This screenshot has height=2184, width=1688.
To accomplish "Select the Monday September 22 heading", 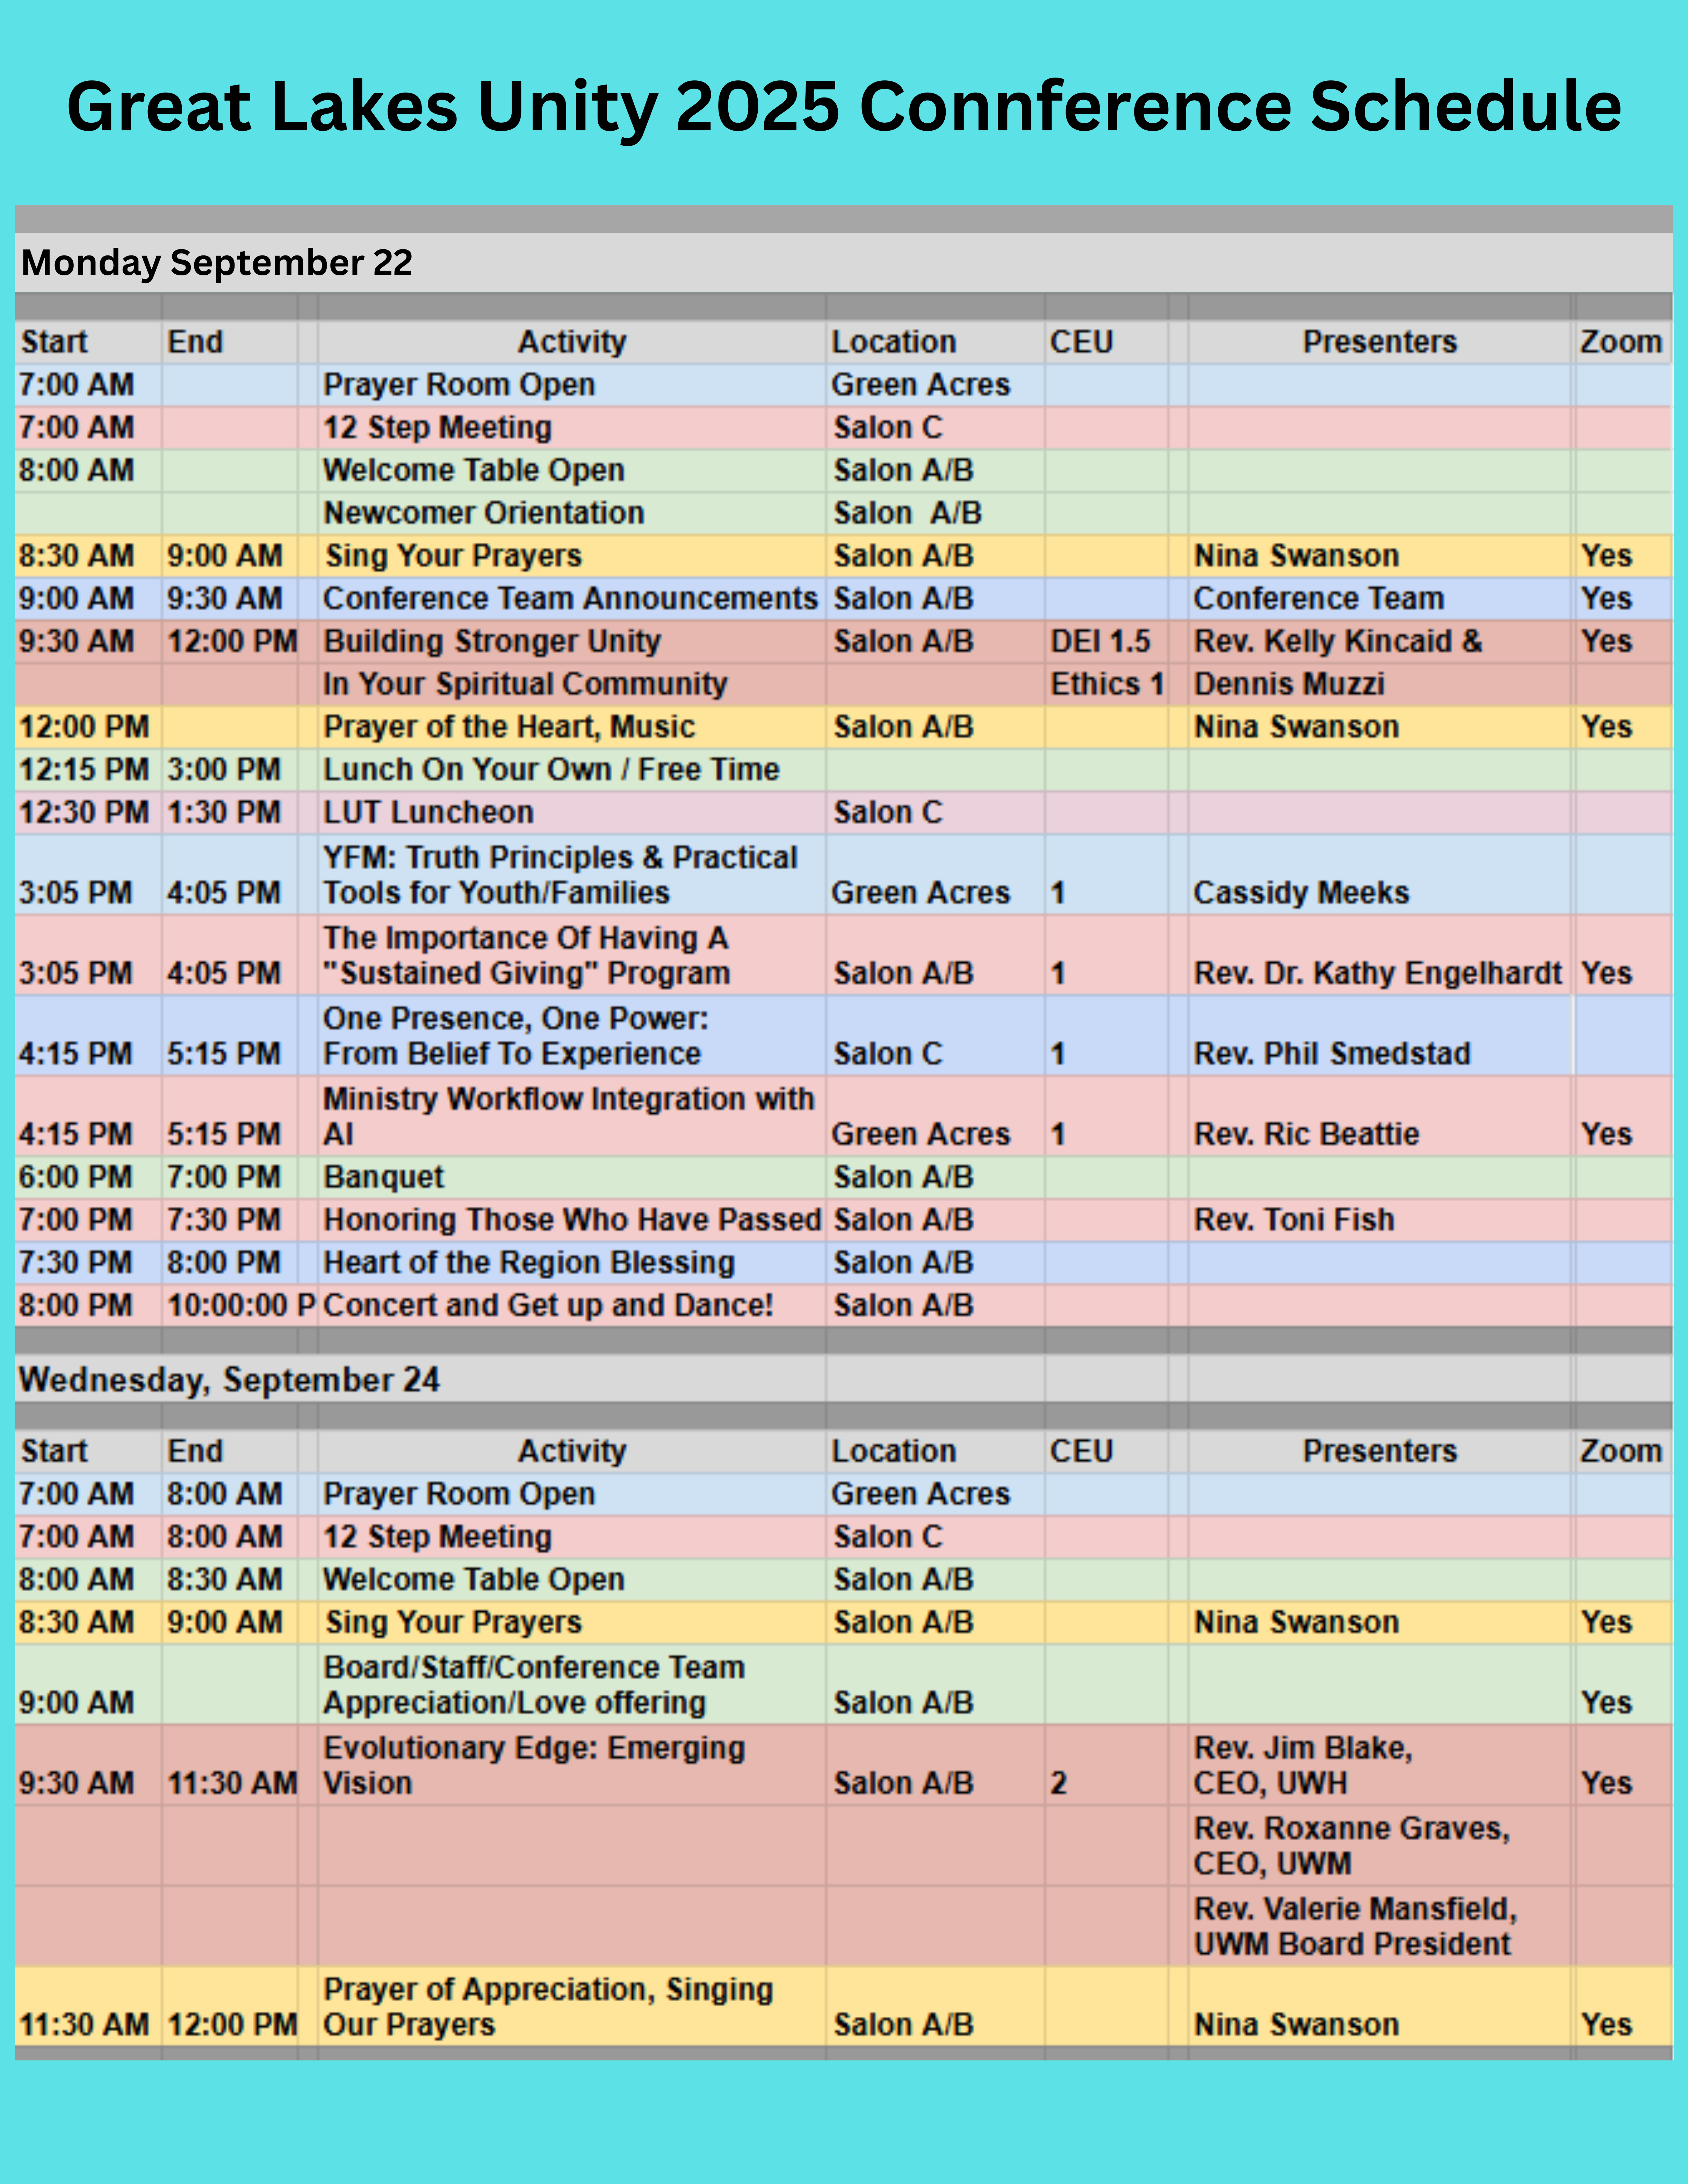I will (217, 263).
